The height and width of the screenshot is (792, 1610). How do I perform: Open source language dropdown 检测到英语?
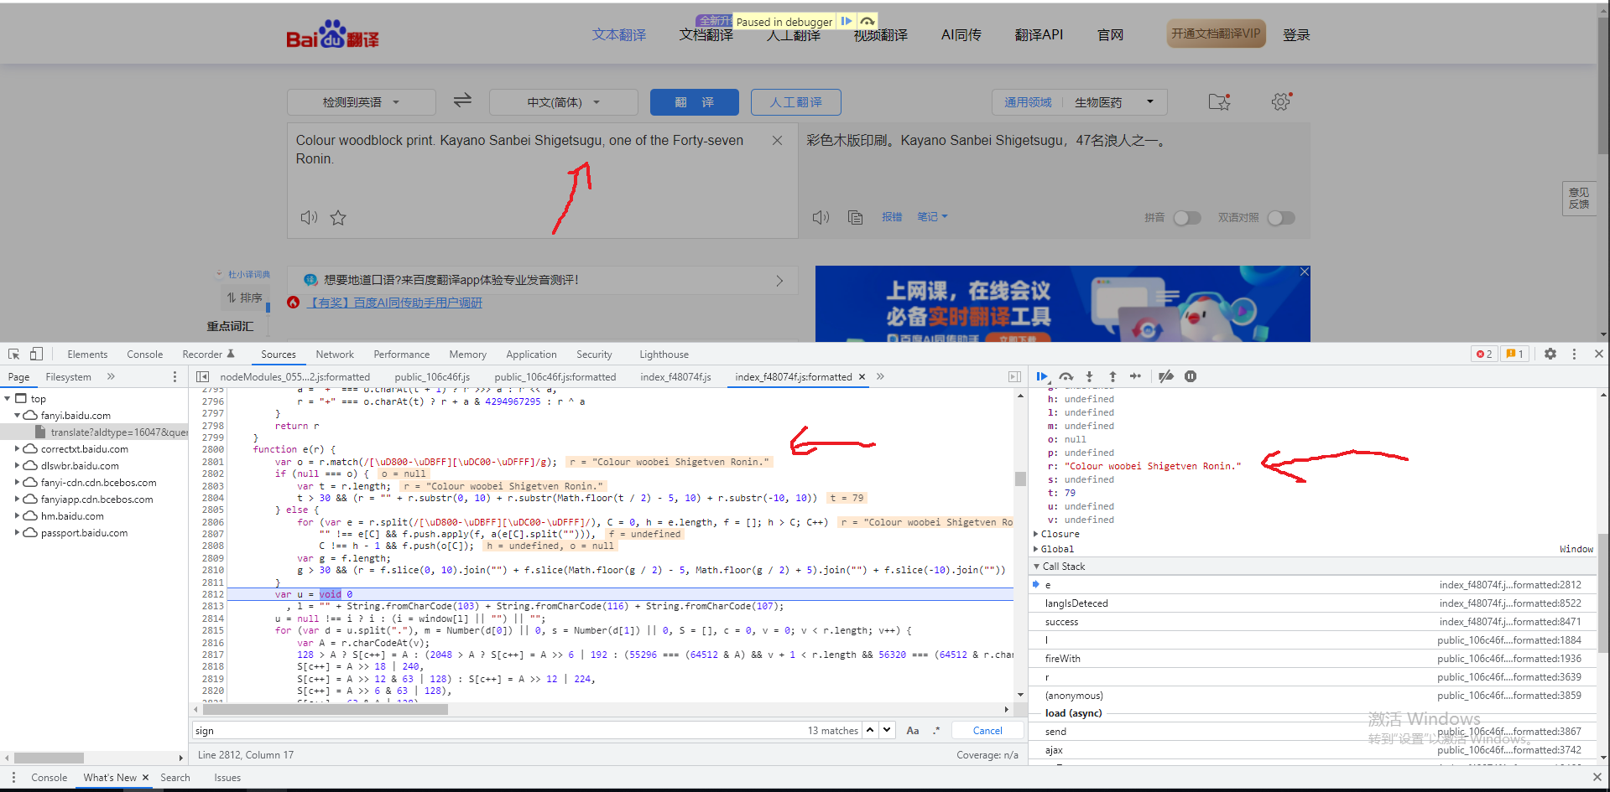[362, 102]
